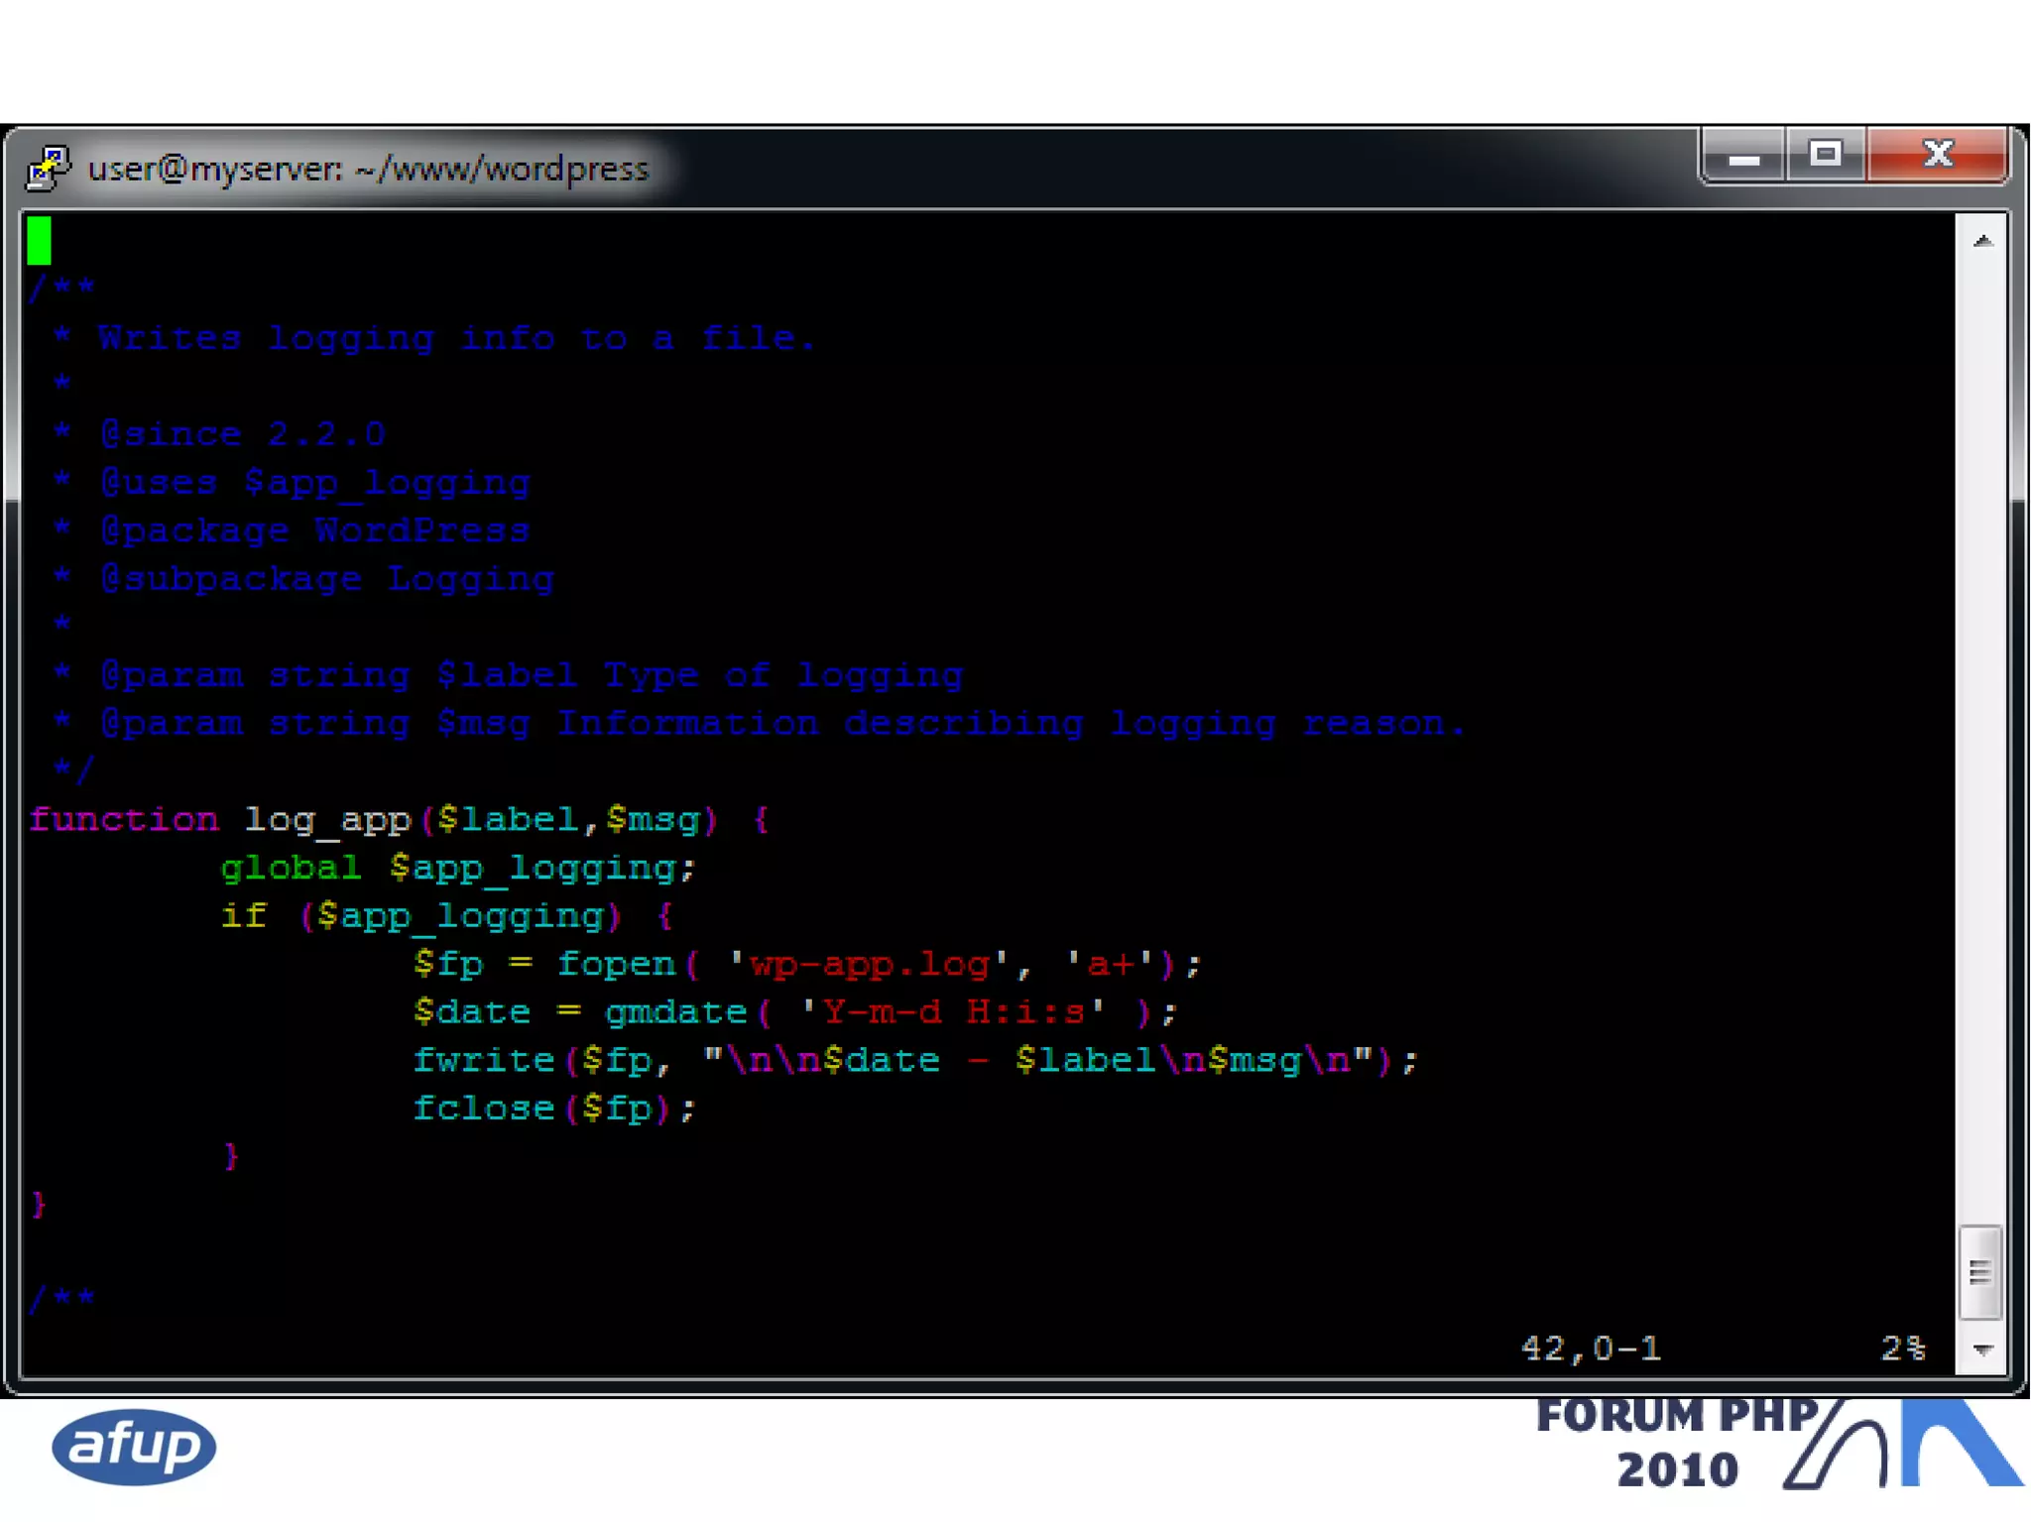The image size is (2031, 1522).
Task: Click the scrollbar down arrow
Action: point(1982,1349)
